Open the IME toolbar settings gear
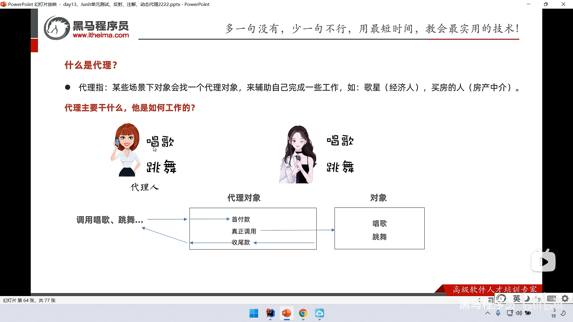 [565, 298]
